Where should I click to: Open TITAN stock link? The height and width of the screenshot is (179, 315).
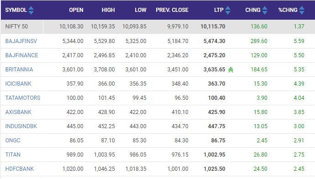[x=13, y=155]
